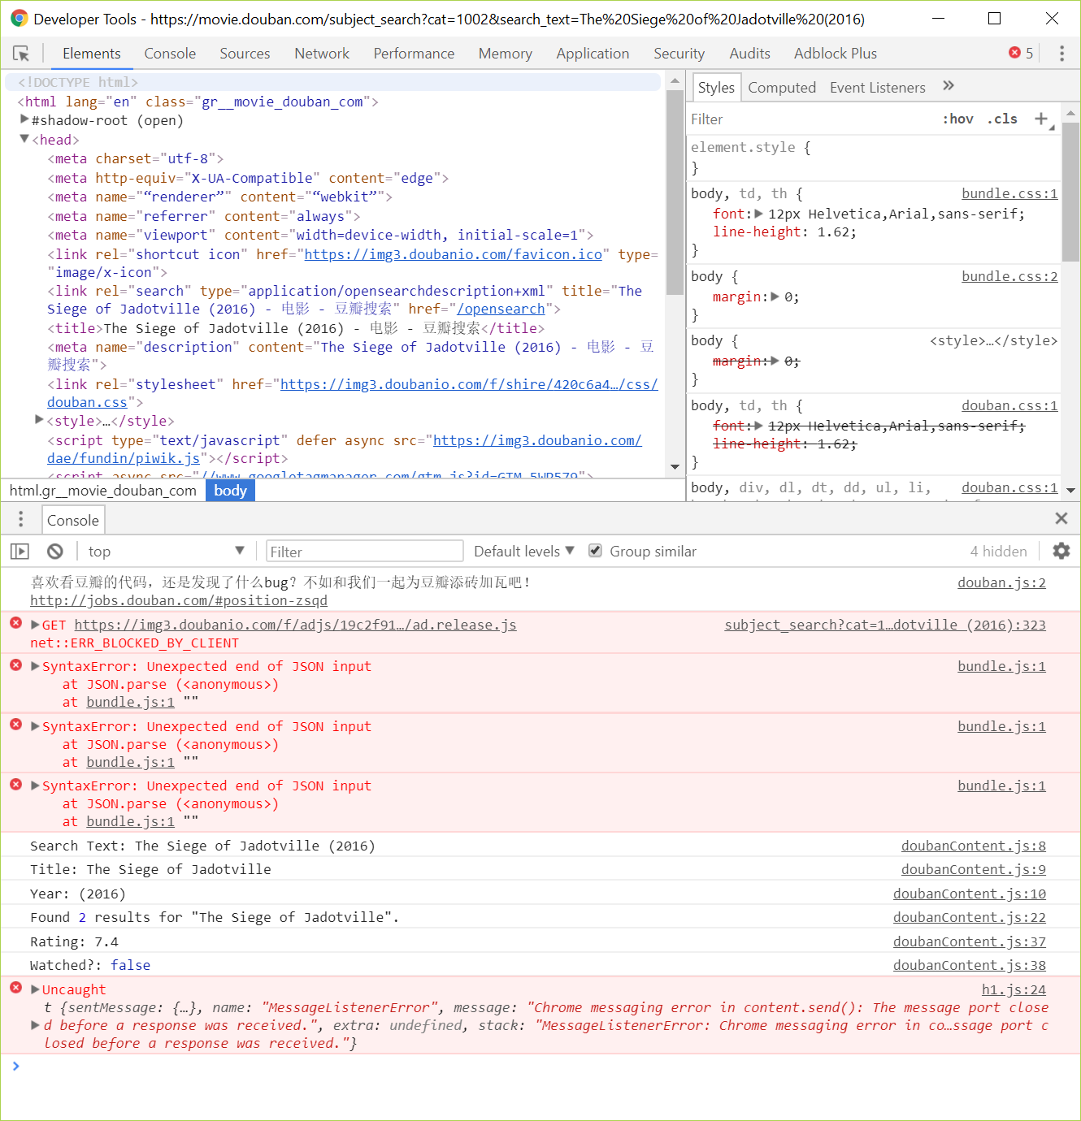Image resolution: width=1081 pixels, height=1121 pixels.
Task: Expand the #shadow-root node
Action: pyautogui.click(x=24, y=119)
